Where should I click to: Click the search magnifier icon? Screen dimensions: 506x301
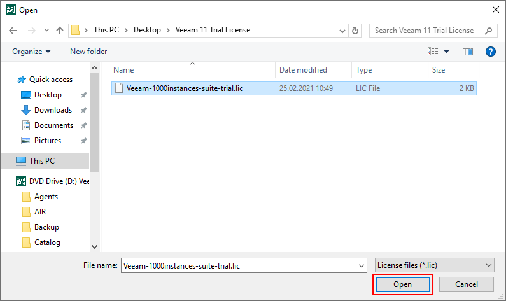pyautogui.click(x=489, y=31)
